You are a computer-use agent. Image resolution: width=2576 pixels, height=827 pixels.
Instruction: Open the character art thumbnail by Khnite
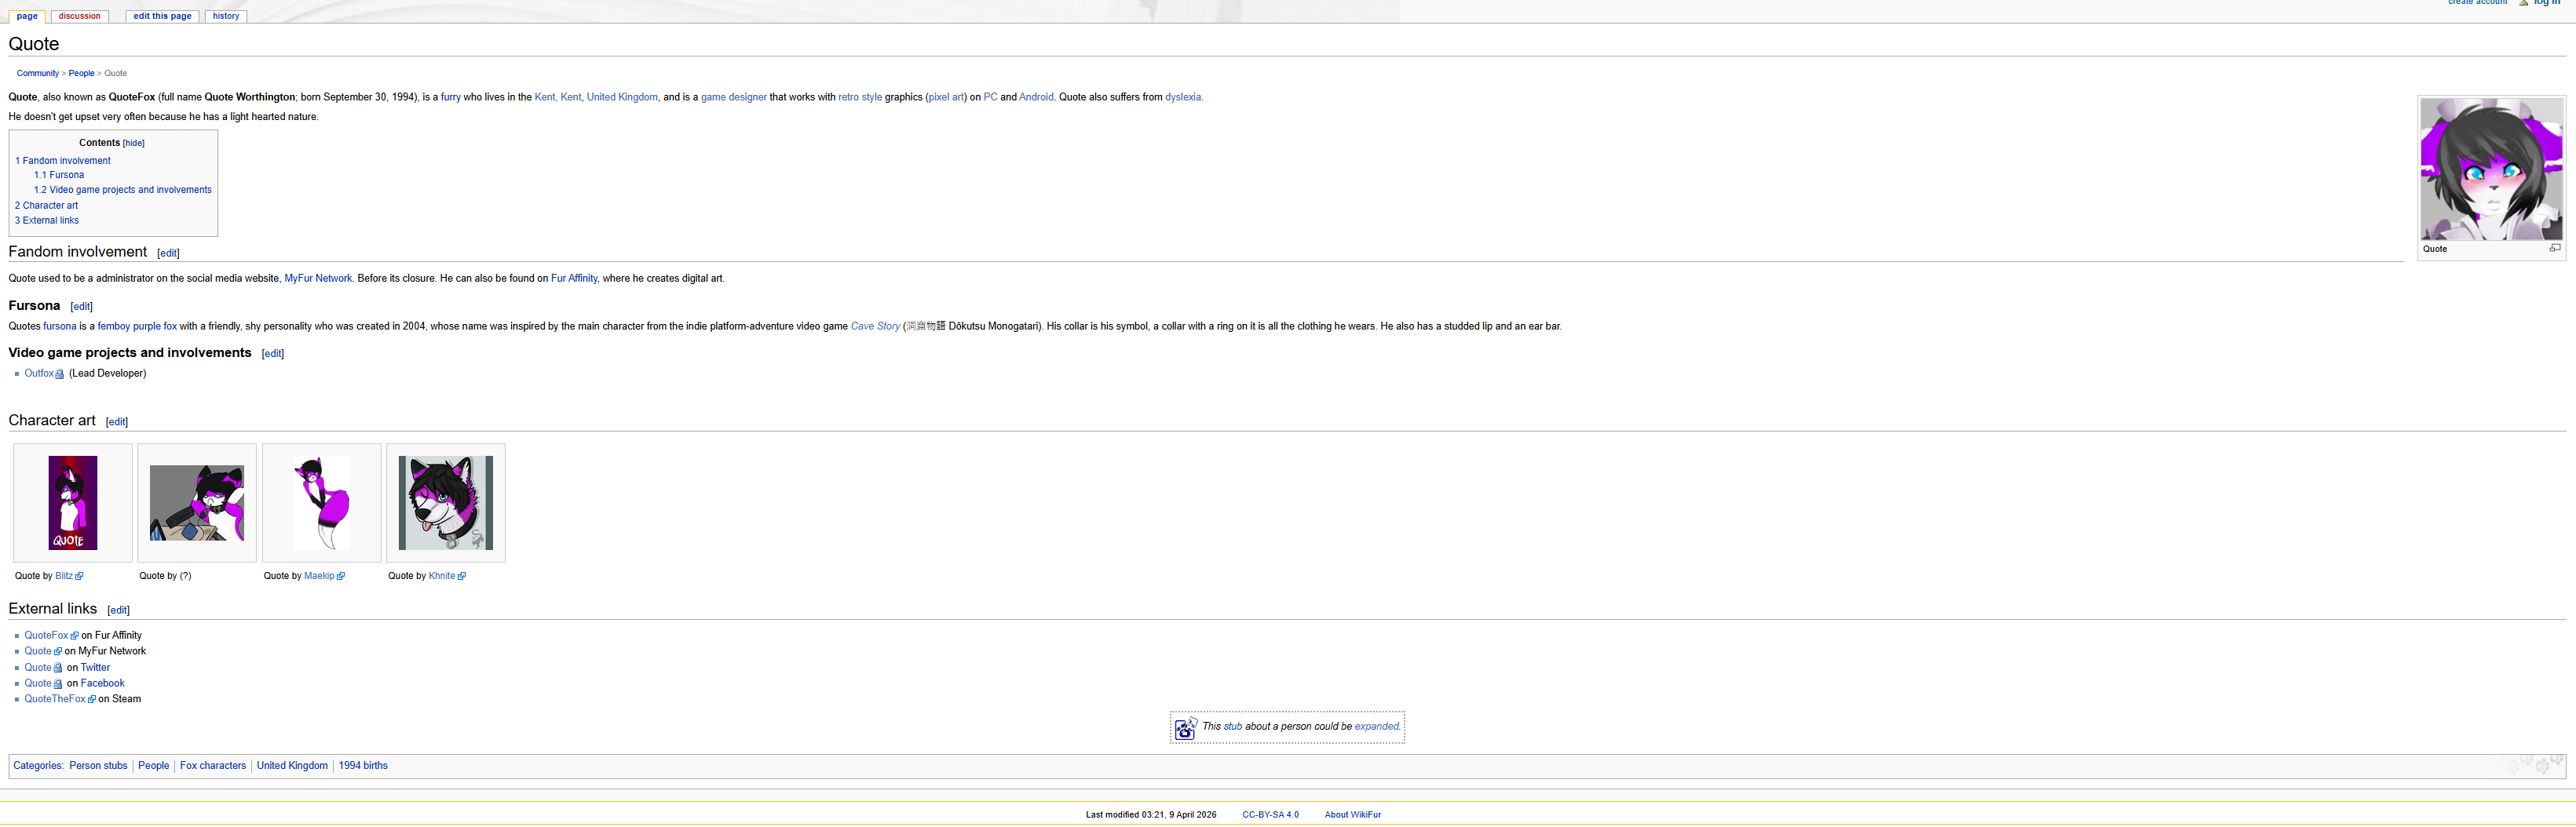pyautogui.click(x=446, y=502)
